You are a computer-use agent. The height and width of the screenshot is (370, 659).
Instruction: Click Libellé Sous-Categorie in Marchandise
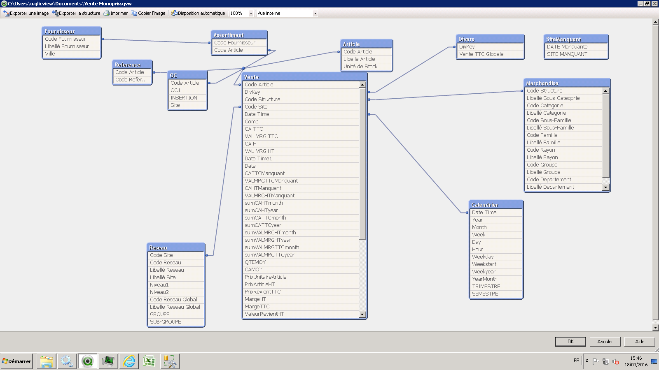point(563,98)
